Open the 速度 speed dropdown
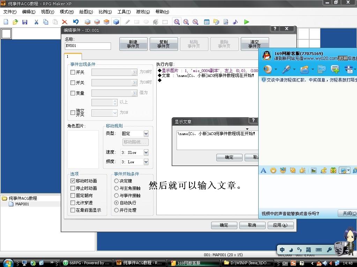This screenshot has height=267, width=357. pyautogui.click(x=146, y=152)
